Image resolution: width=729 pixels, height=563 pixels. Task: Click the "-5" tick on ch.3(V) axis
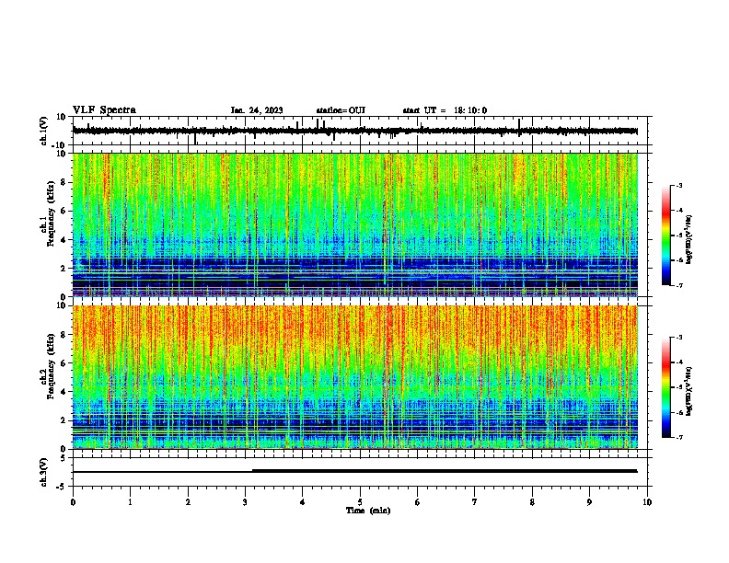coord(62,487)
